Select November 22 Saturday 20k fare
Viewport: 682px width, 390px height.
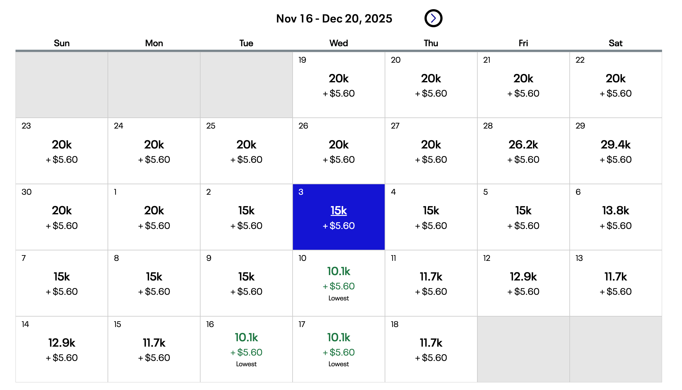click(615, 85)
